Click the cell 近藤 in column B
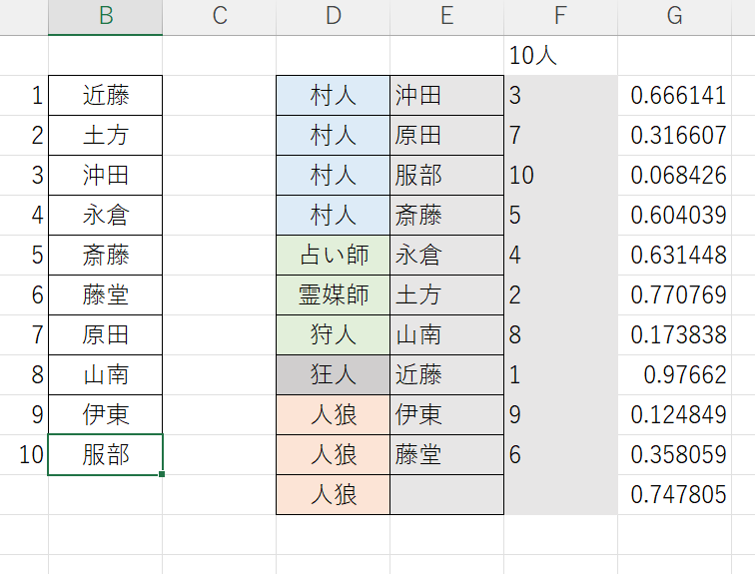755x574 pixels. [x=105, y=96]
